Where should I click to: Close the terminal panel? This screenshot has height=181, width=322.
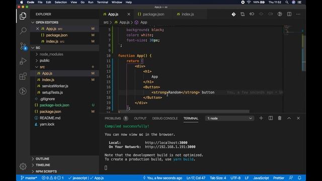[298, 118]
